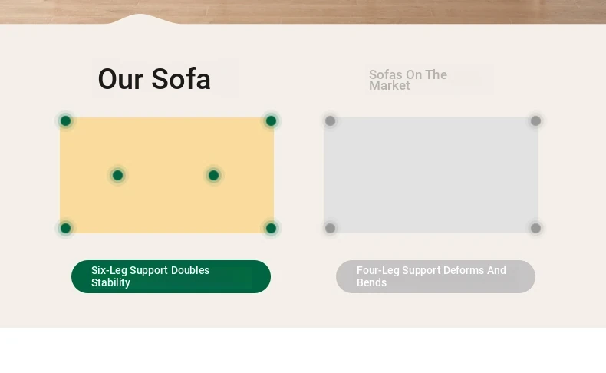Click the wooden floor image banner
606x373 pixels.
(x=303, y=10)
